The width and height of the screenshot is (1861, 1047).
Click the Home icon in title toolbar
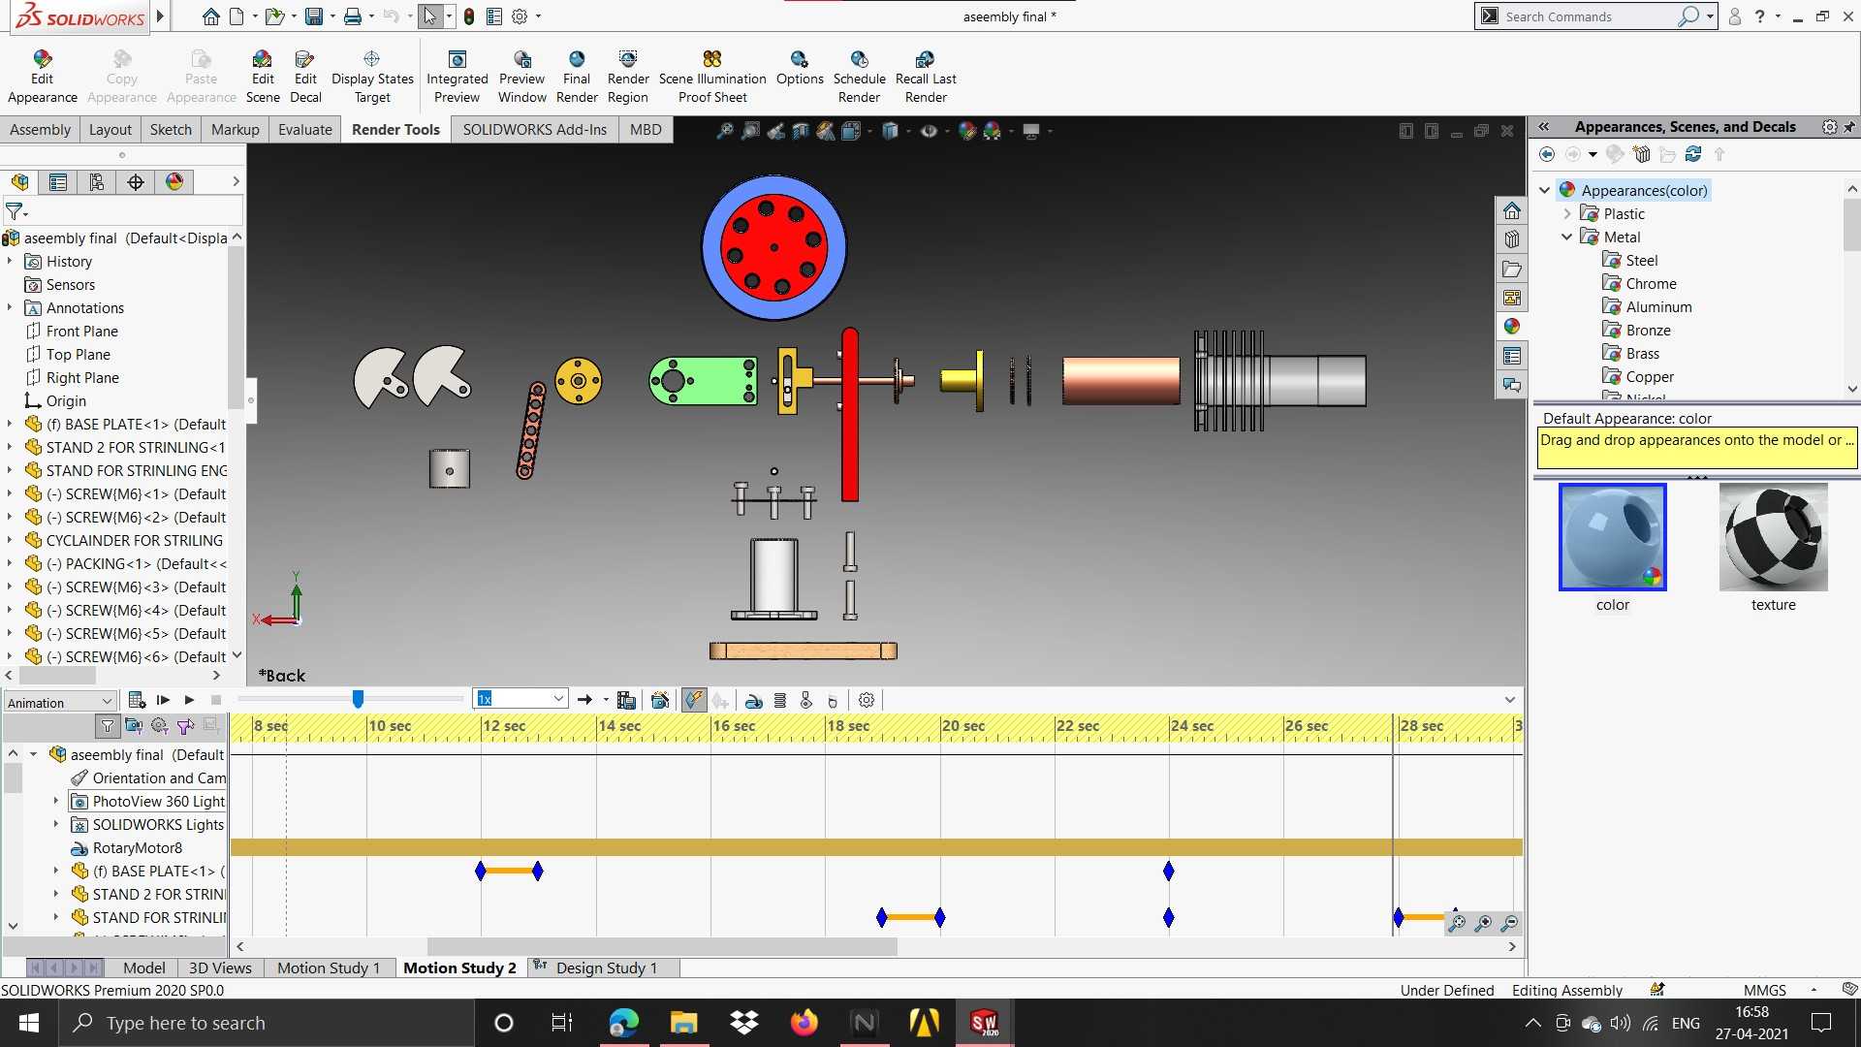[x=210, y=16]
